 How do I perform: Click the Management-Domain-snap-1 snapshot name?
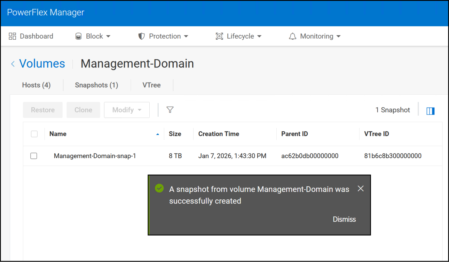coord(95,156)
